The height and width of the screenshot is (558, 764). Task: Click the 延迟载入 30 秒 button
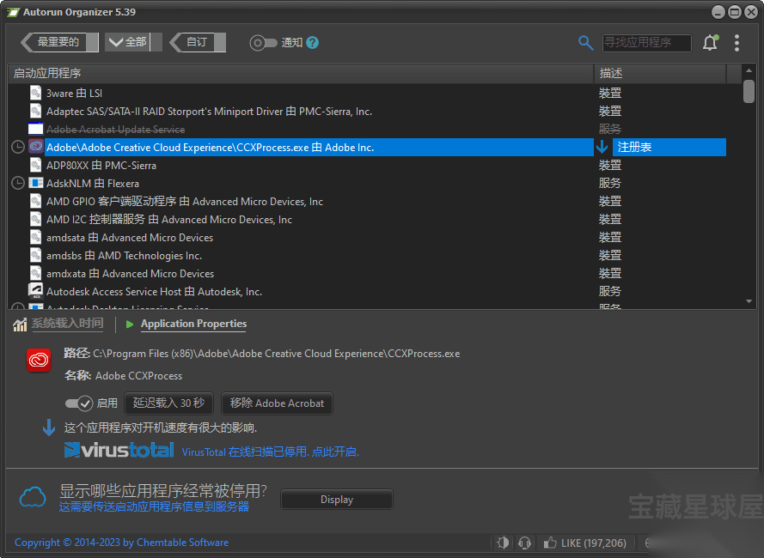(168, 403)
